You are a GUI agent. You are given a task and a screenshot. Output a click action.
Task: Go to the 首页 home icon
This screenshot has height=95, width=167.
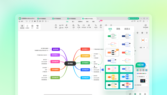(x=19, y=21)
